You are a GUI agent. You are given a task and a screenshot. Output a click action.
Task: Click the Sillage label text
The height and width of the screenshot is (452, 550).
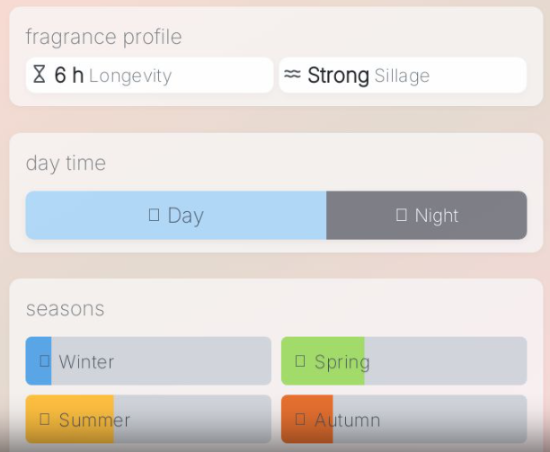402,76
